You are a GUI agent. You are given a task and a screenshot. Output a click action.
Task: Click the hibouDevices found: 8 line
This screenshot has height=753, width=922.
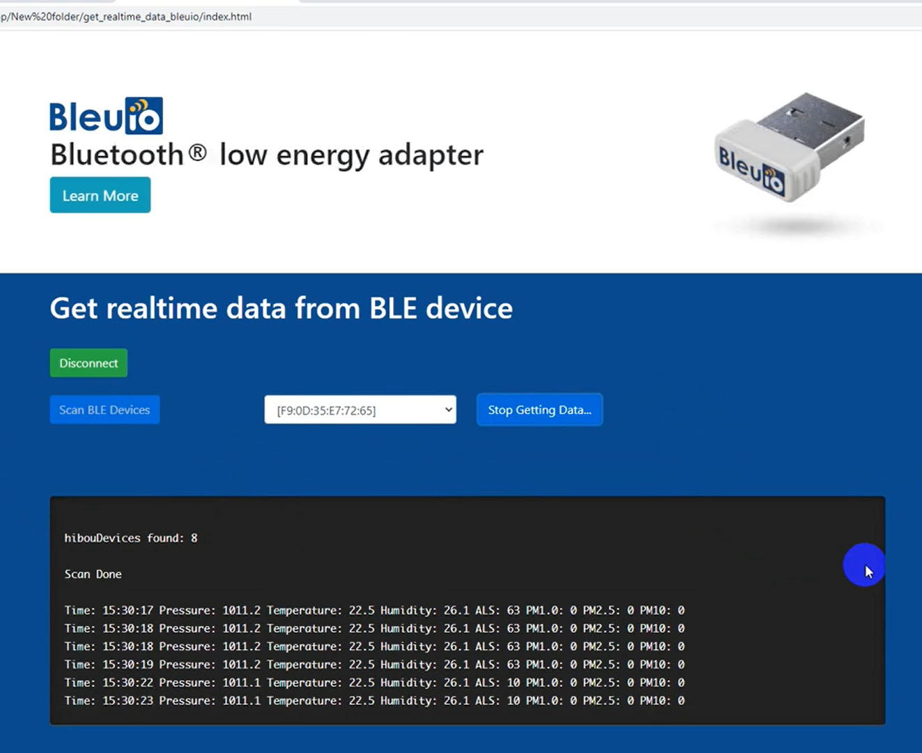(x=130, y=538)
